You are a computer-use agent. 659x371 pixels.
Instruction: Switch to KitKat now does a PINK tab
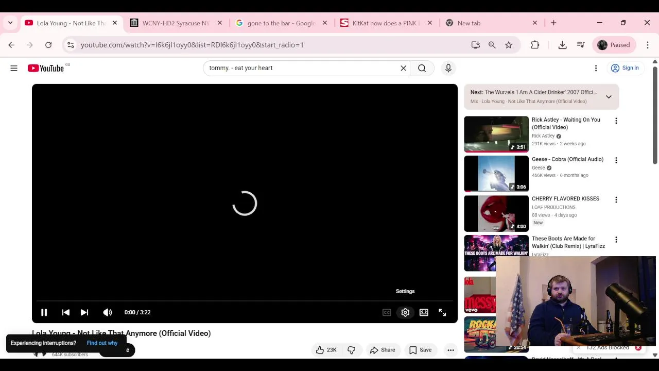point(386,23)
